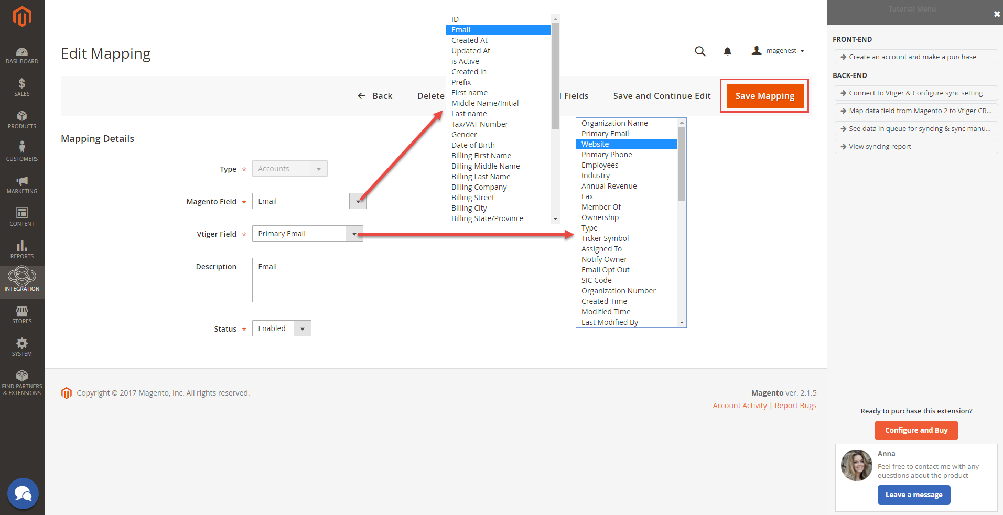1003x515 pixels.
Task: Open the notifications bell icon
Action: click(x=727, y=51)
